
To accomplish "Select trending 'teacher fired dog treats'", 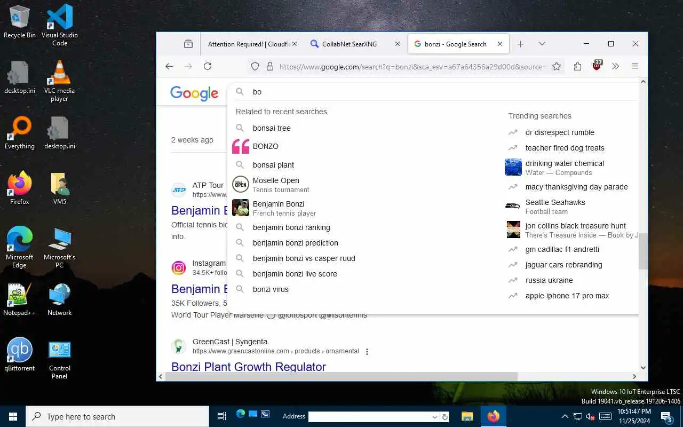I will coord(565,148).
